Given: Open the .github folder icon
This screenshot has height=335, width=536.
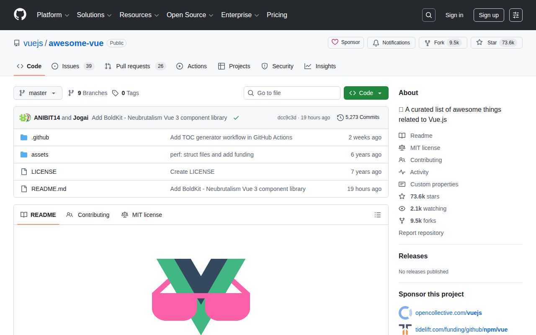Looking at the screenshot, I should [23, 137].
